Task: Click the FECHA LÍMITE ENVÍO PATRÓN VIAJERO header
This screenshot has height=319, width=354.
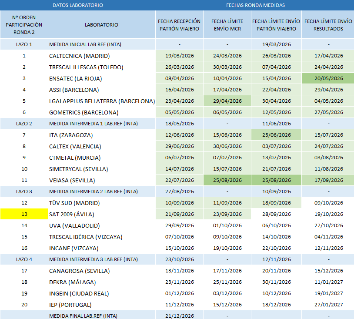Action: point(276,25)
